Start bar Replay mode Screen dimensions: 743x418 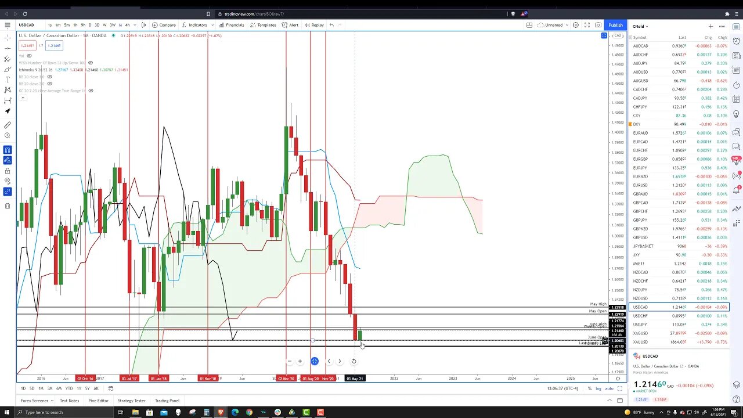coord(314,25)
